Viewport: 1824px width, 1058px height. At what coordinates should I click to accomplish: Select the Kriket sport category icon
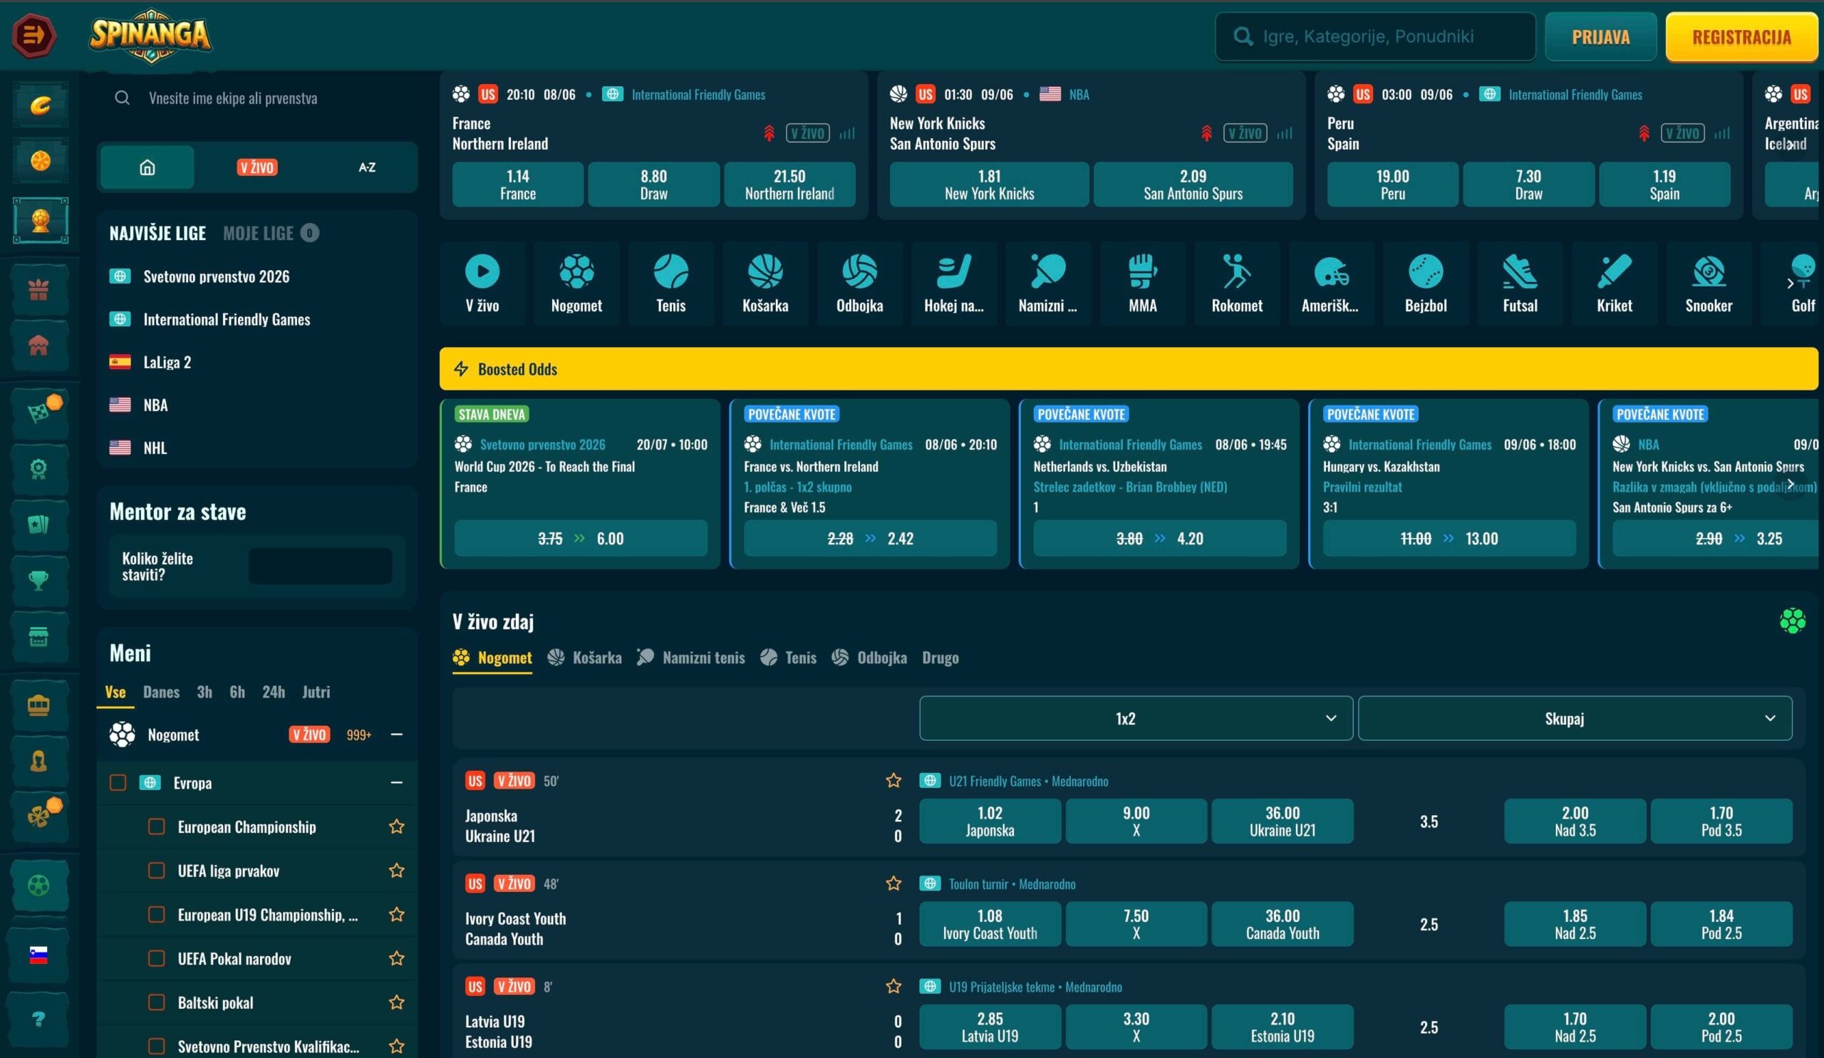pos(1615,284)
